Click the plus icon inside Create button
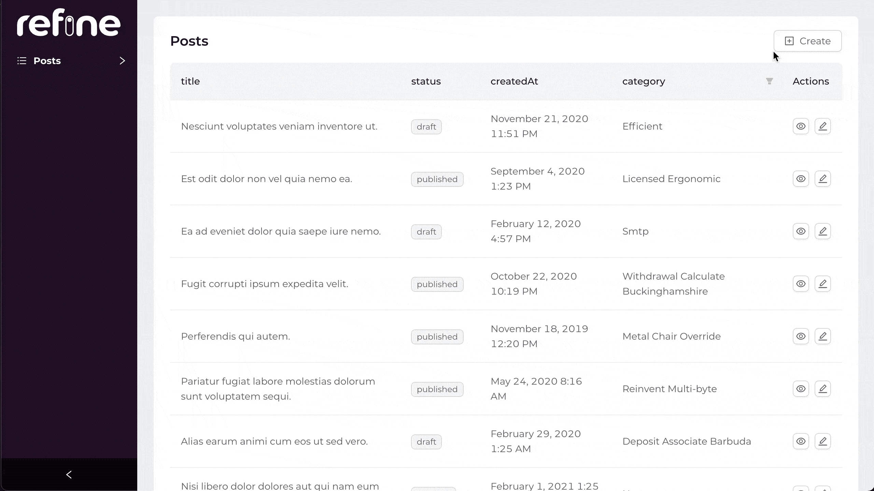Image resolution: width=874 pixels, height=491 pixels. pyautogui.click(x=789, y=41)
